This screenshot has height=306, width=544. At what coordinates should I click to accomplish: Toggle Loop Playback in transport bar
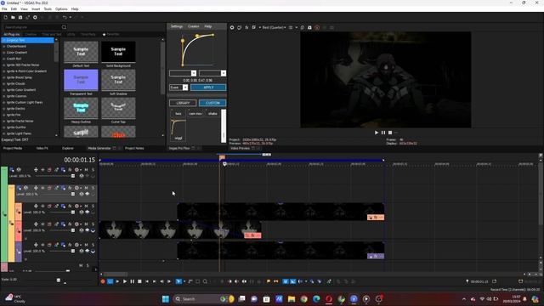point(110,281)
